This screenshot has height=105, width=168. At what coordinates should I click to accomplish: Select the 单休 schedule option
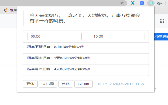click(66, 84)
